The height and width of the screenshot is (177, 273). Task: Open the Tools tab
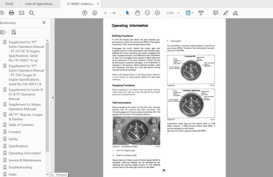click(9, 4)
